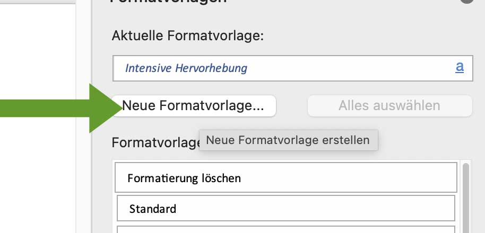Select the Formatierung löschen list entry

184,178
